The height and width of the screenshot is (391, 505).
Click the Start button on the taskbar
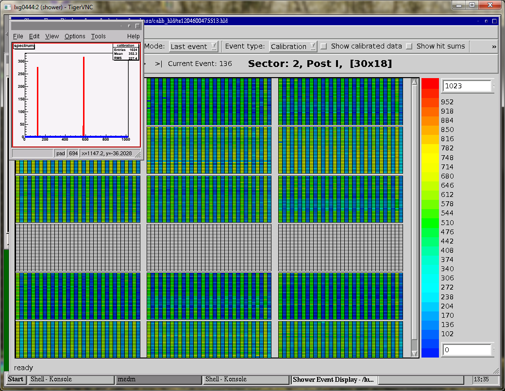point(16,379)
